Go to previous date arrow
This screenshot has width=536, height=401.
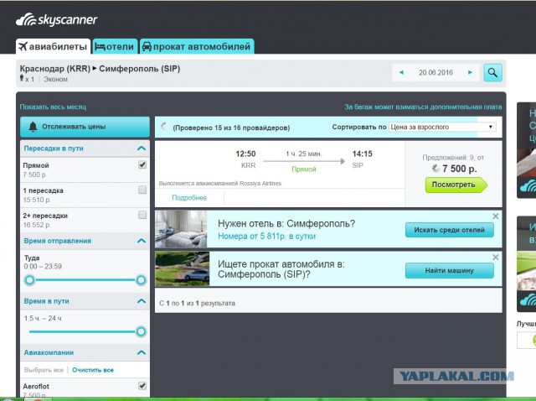pyautogui.click(x=401, y=72)
